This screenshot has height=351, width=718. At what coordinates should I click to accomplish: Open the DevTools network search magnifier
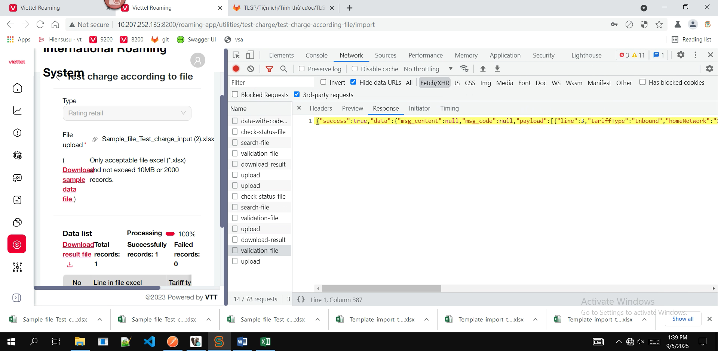(x=284, y=69)
